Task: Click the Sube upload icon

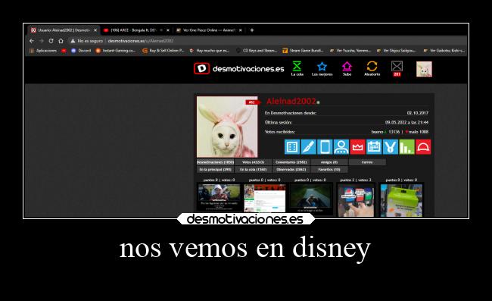Action: pos(347,68)
